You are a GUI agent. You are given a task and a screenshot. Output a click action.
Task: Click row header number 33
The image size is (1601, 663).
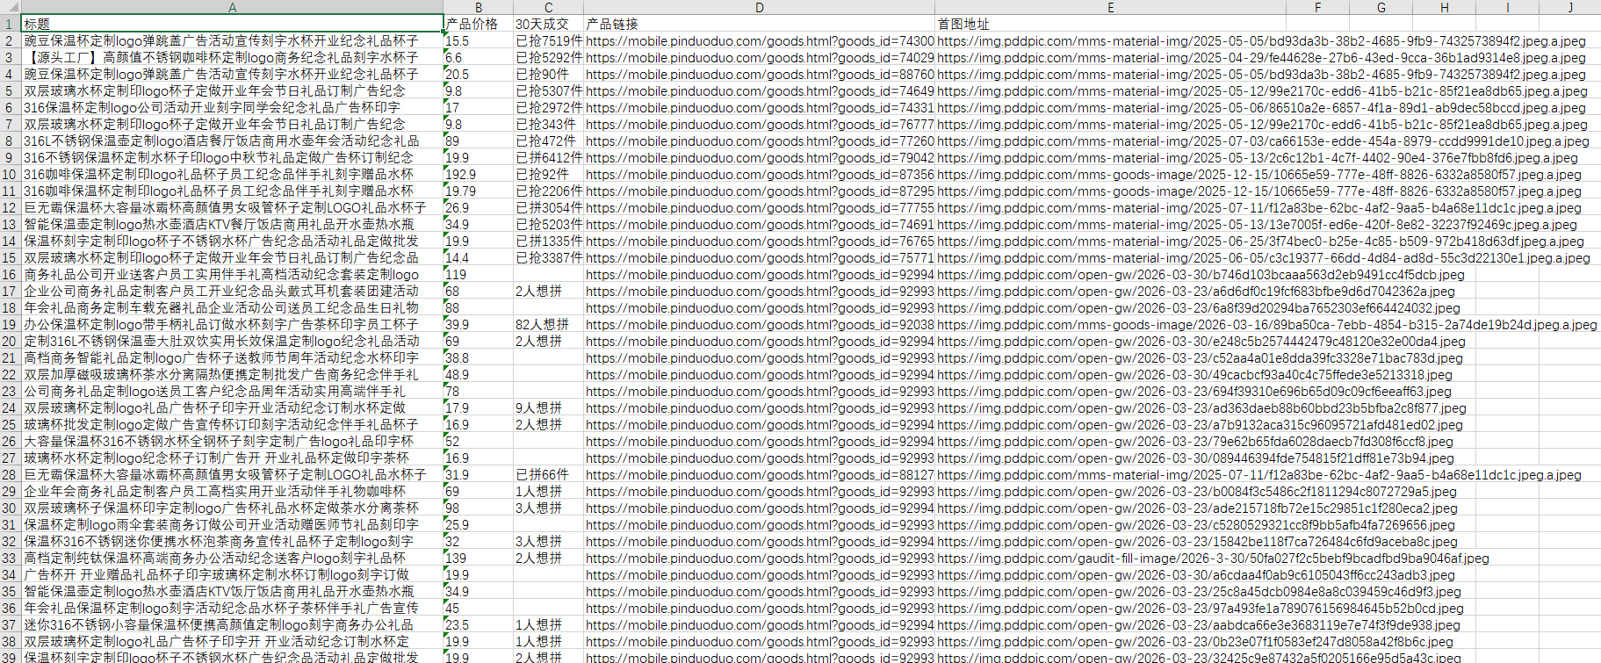(10, 559)
